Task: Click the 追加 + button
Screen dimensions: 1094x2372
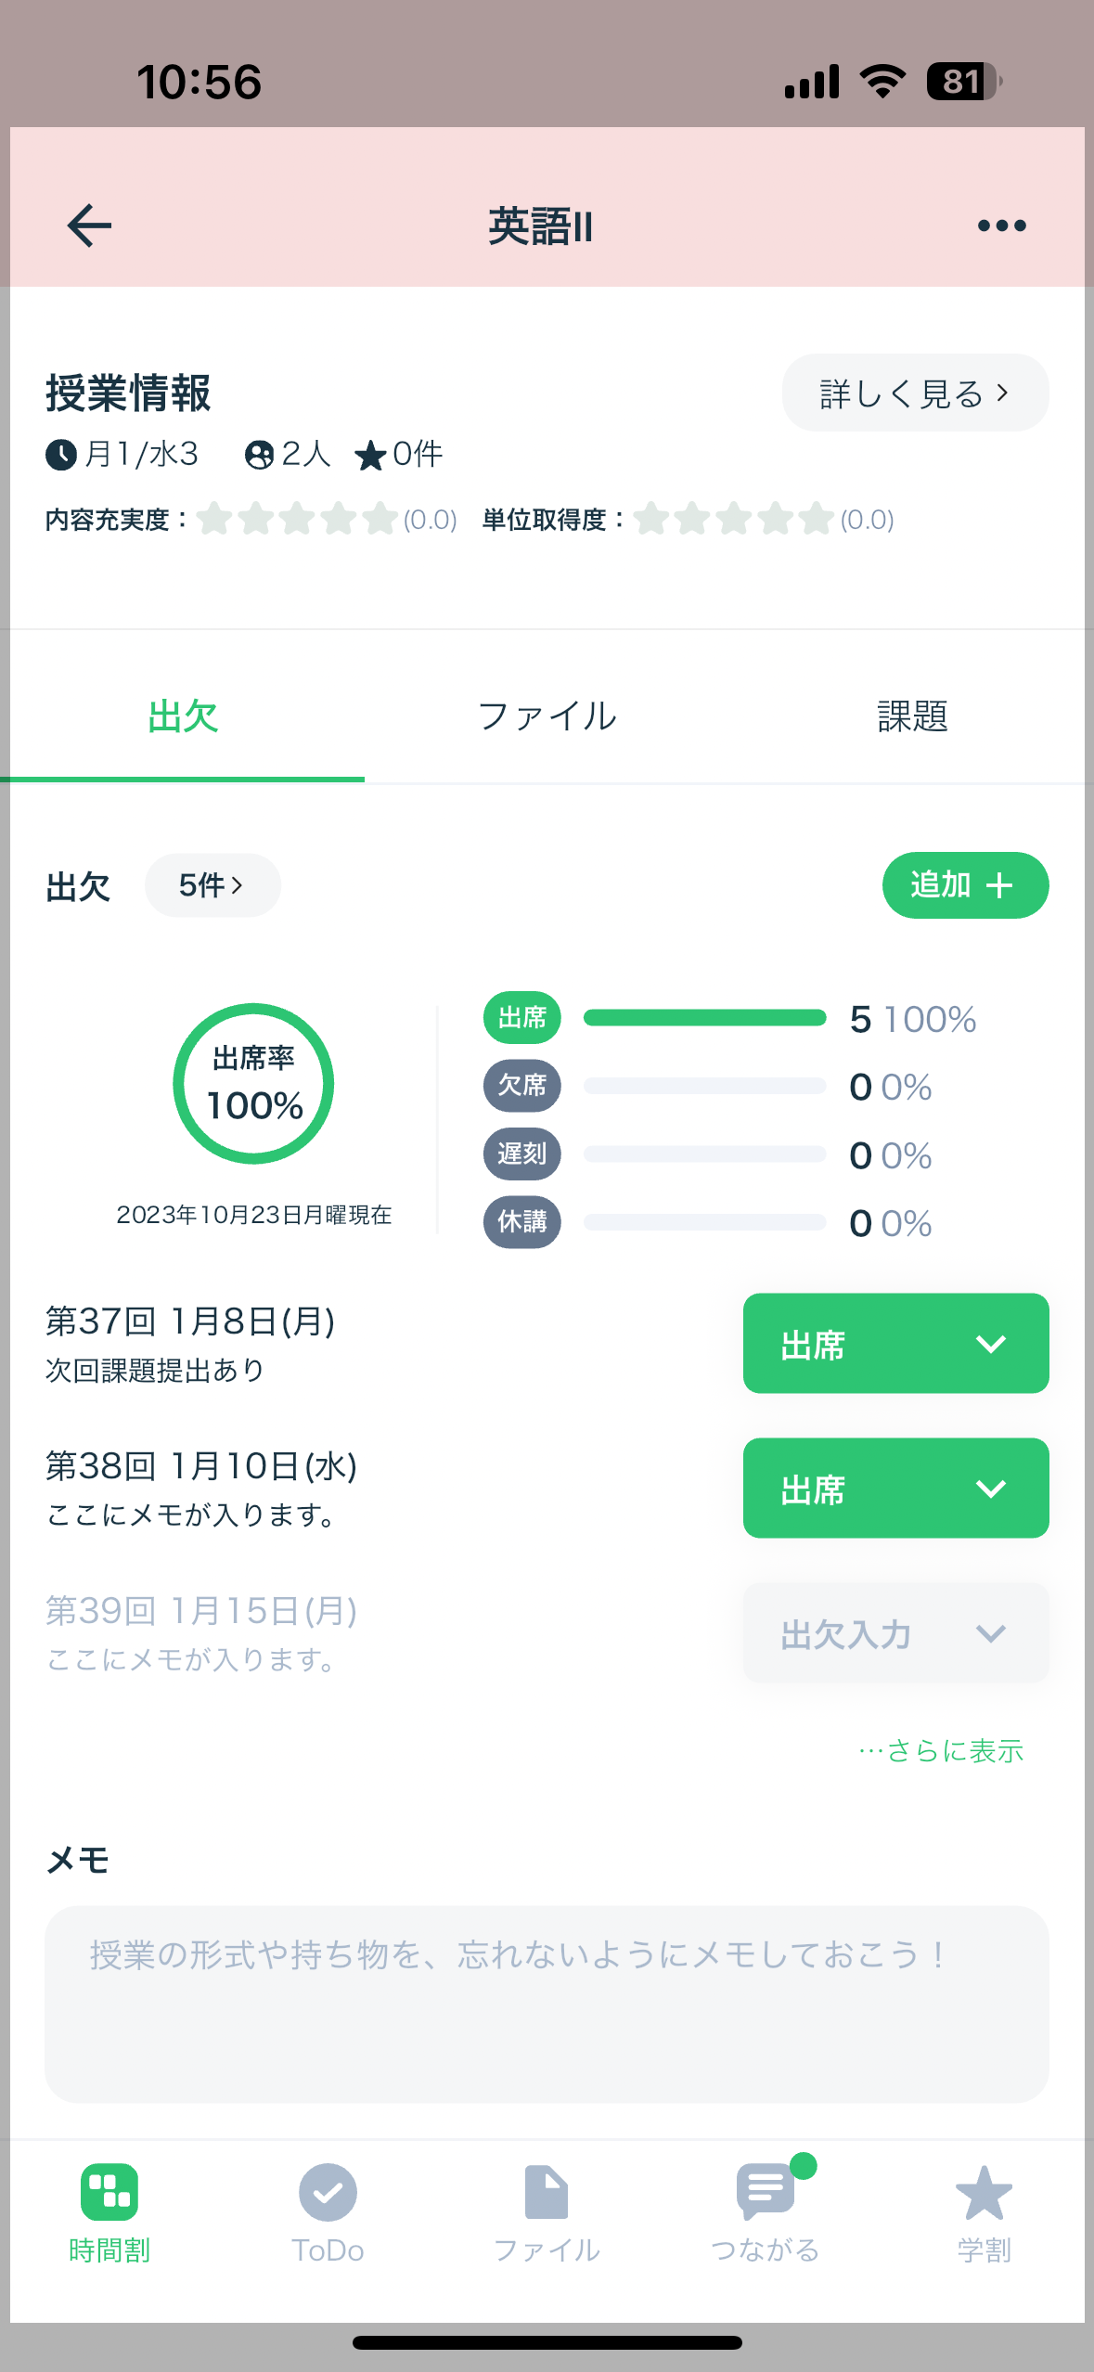Action: [x=965, y=885]
